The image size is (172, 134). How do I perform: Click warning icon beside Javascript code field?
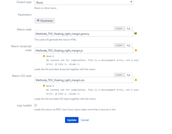click(136, 50)
